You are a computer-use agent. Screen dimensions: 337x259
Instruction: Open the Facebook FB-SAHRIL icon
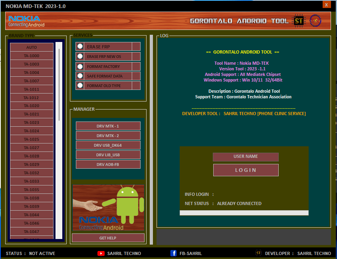[x=174, y=253]
